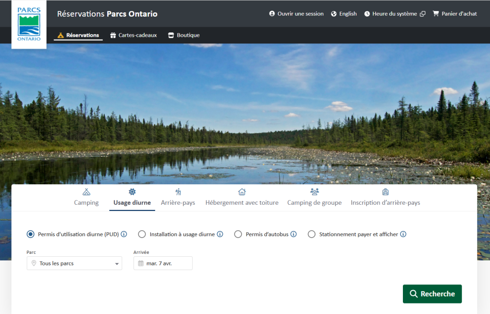Screen dimensions: 490x314
Task: Select the Permis d'utilisation diurne option
Action: click(31, 234)
